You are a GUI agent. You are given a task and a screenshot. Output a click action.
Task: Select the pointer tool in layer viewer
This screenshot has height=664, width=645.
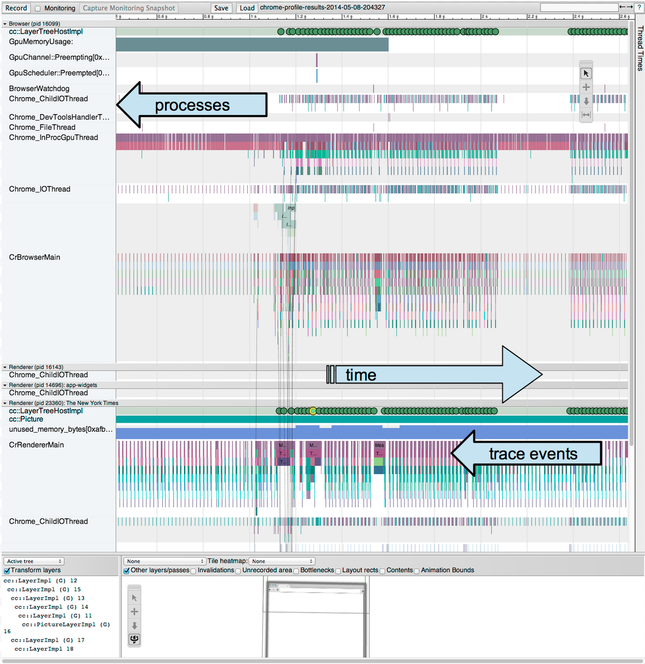[x=134, y=598]
